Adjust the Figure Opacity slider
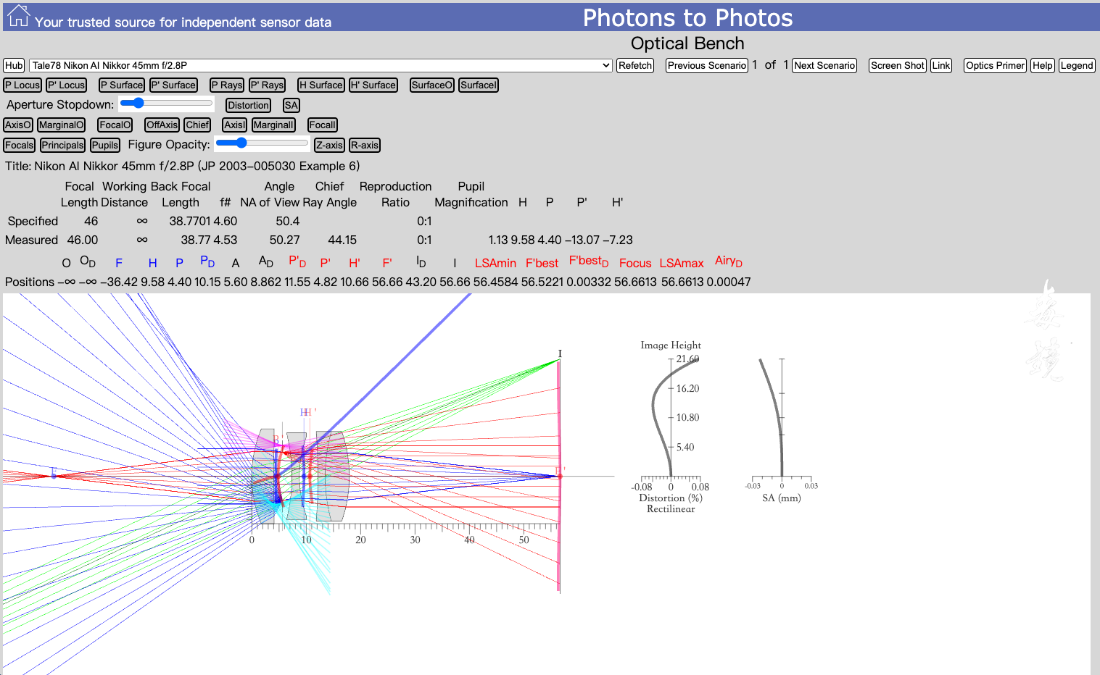The width and height of the screenshot is (1100, 675). [262, 143]
